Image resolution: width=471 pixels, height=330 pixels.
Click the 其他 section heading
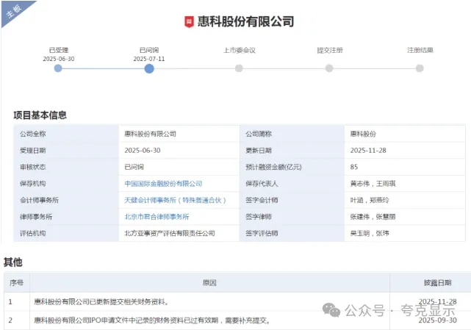[x=12, y=262]
